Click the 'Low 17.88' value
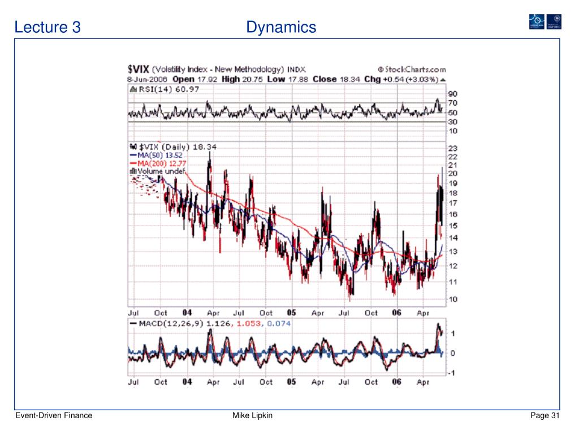This screenshot has width=579, height=434. [x=287, y=79]
